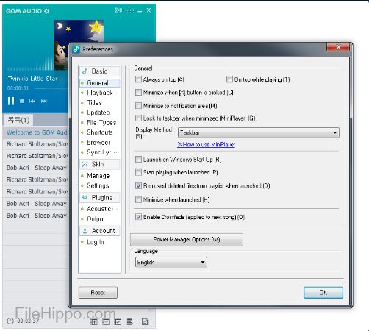Select General in Preferences sidebar
Viewport: 369px width, 331px height.
coord(100,83)
